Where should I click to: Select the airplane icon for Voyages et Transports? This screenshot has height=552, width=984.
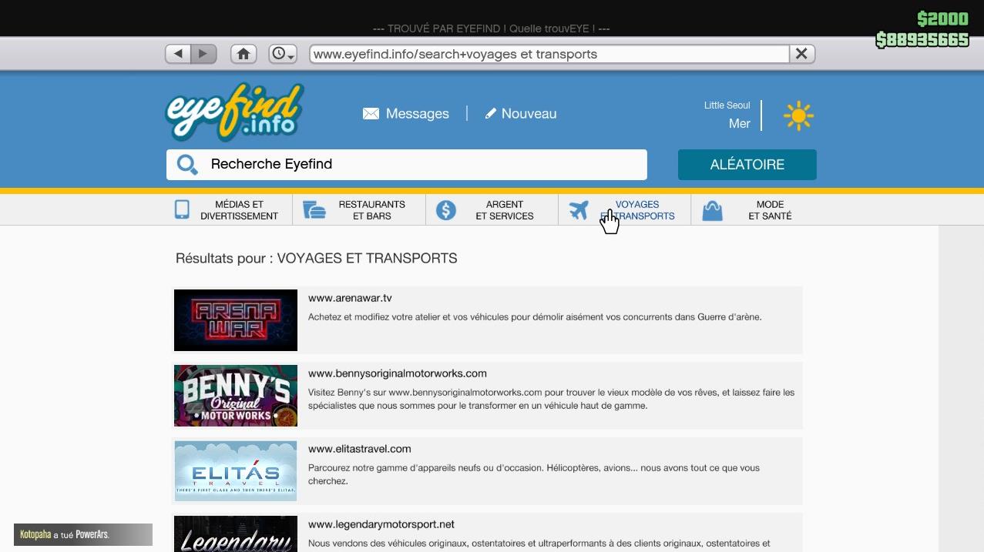pyautogui.click(x=579, y=209)
